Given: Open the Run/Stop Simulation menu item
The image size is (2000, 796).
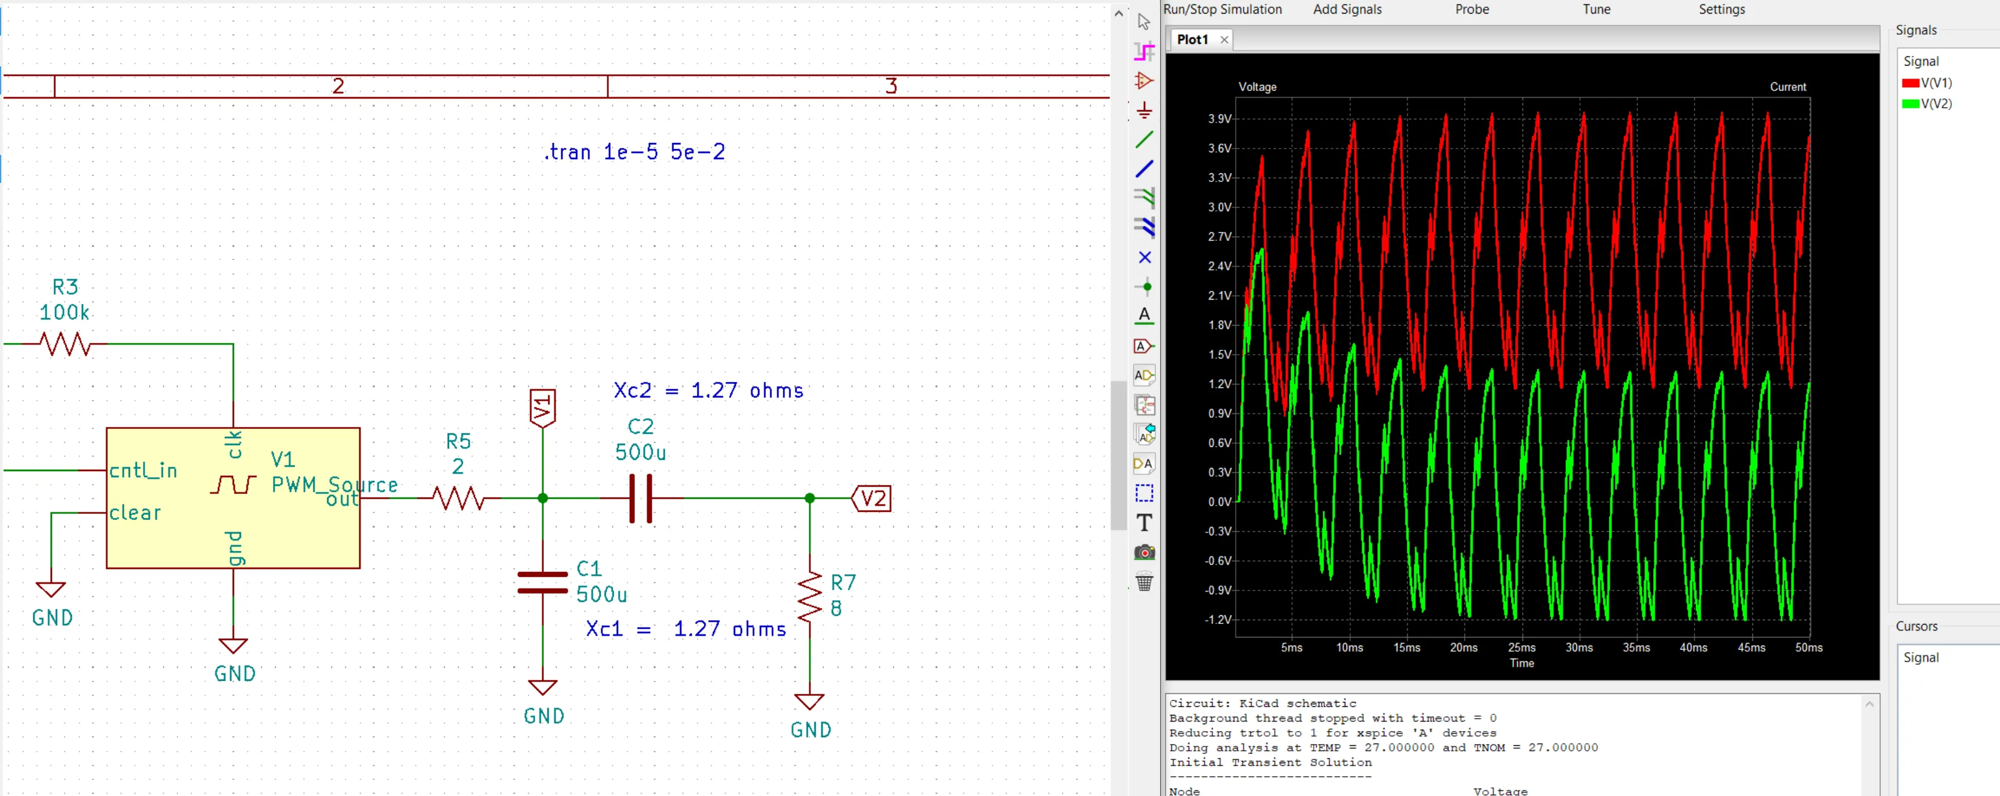Looking at the screenshot, I should tap(1222, 9).
